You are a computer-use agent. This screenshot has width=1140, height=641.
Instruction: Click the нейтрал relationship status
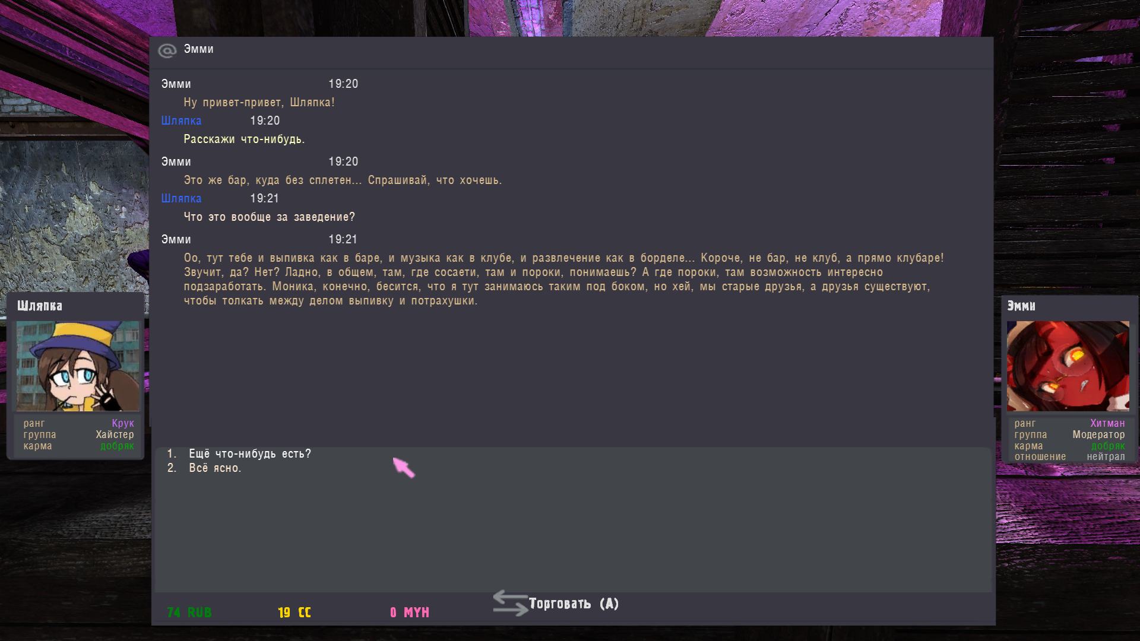pos(1106,457)
